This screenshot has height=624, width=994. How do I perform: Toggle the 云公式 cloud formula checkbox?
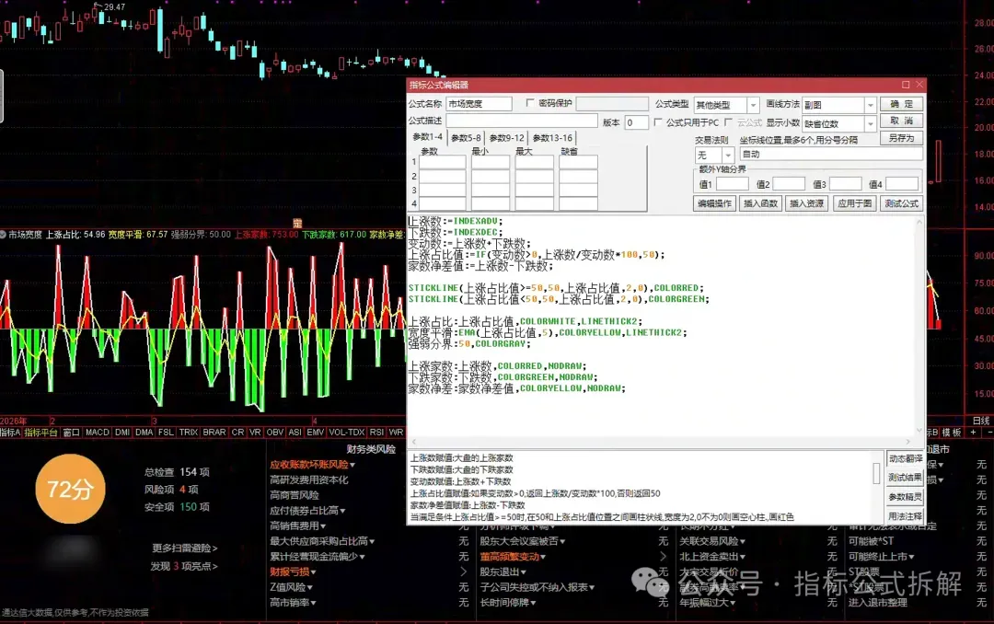pos(728,122)
